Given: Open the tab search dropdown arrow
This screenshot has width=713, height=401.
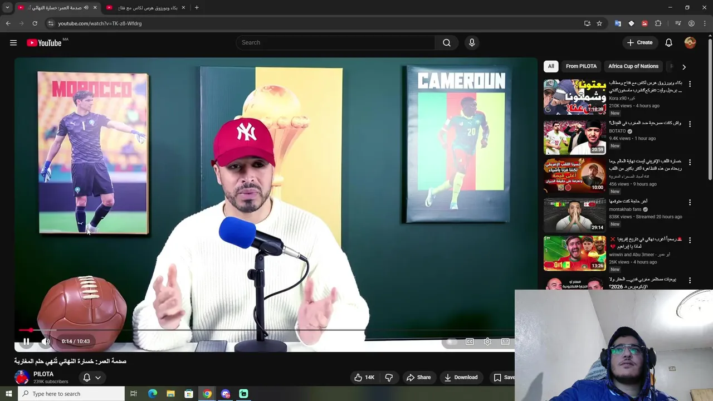Looking at the screenshot, I should point(7,8).
